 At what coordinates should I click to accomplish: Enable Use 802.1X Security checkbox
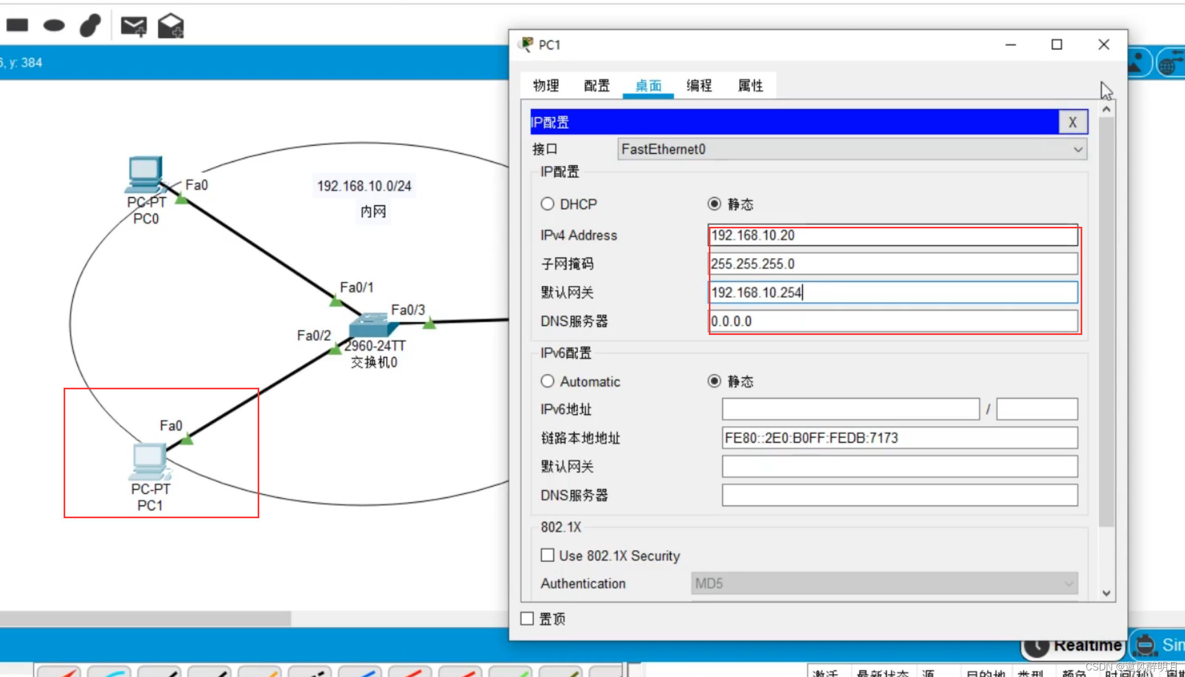coord(547,555)
